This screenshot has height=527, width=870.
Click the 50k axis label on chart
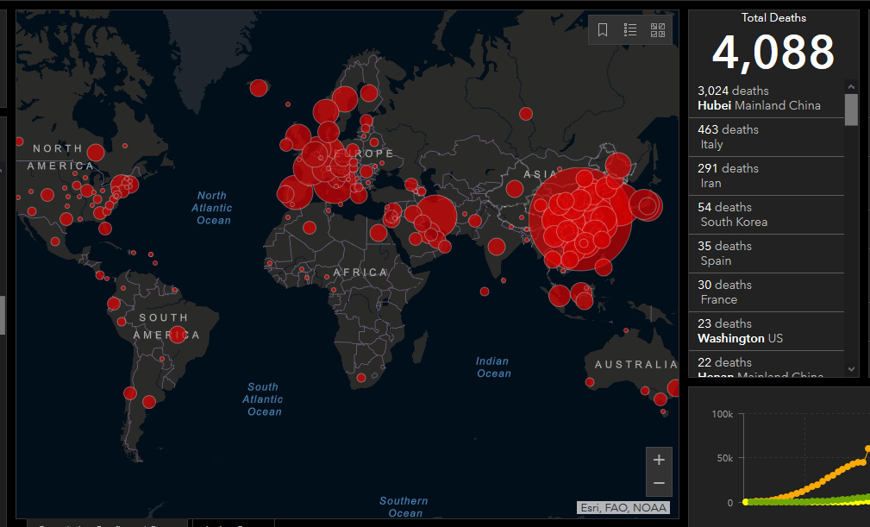(x=725, y=458)
